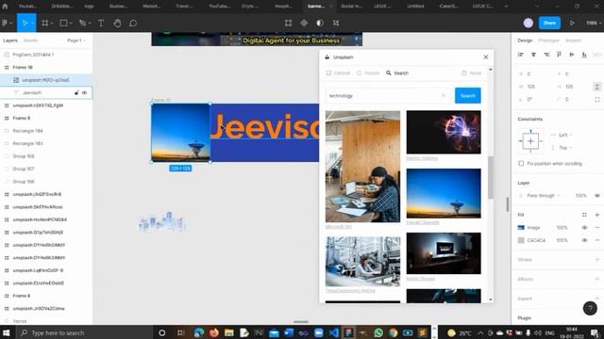Open Frame tool options arrow
The width and height of the screenshot is (604, 339).
pos(52,24)
